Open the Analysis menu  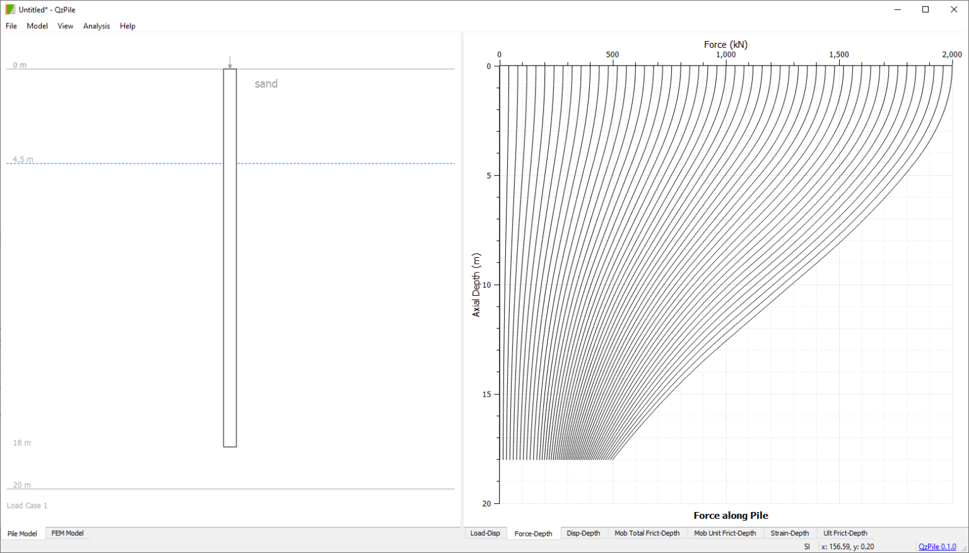[x=97, y=26]
